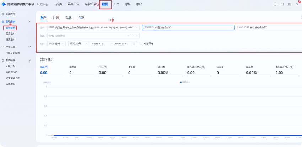
Task: Click the start date 2024-12-12 field
Action: (97, 43)
